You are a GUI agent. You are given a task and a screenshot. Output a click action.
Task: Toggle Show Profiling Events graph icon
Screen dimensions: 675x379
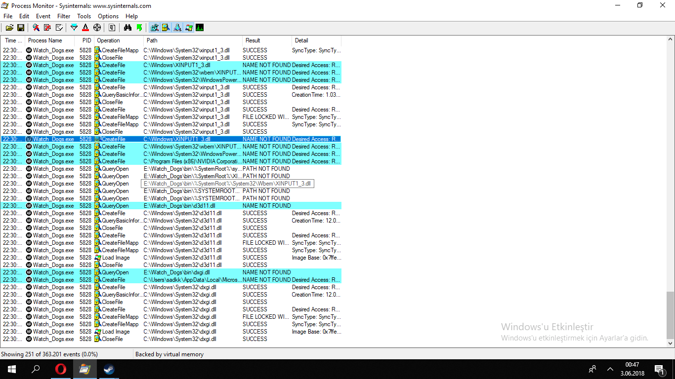coord(200,28)
